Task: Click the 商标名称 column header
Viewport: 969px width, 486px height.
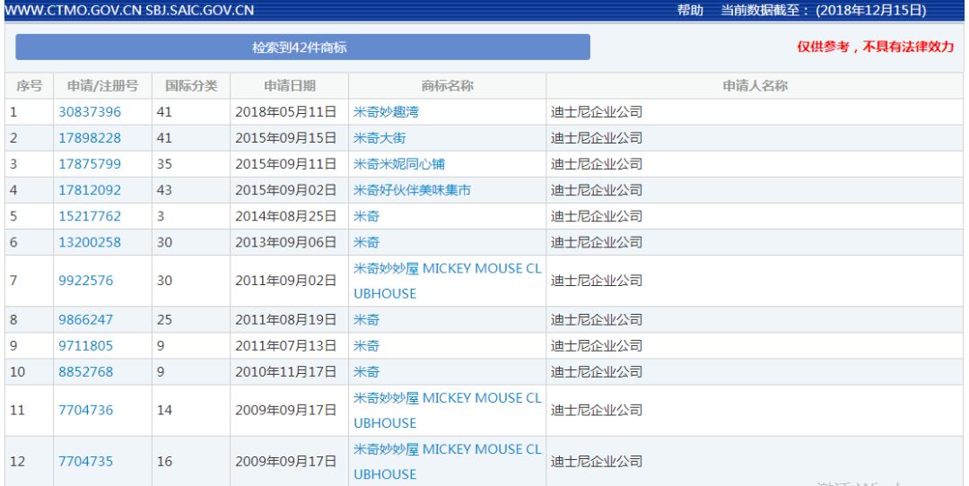Action: tap(448, 86)
